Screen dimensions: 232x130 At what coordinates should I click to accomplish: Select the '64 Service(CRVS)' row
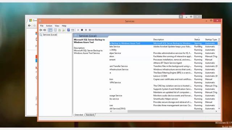click(x=163, y=109)
